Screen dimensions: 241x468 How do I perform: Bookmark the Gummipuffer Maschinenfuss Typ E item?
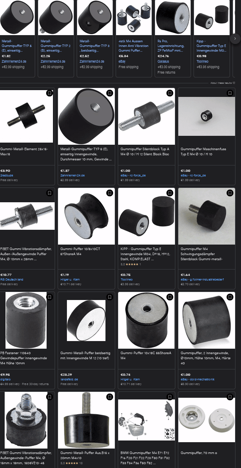pos(230,93)
